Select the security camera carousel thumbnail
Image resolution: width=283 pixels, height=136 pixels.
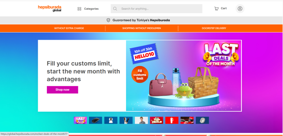click(111, 120)
